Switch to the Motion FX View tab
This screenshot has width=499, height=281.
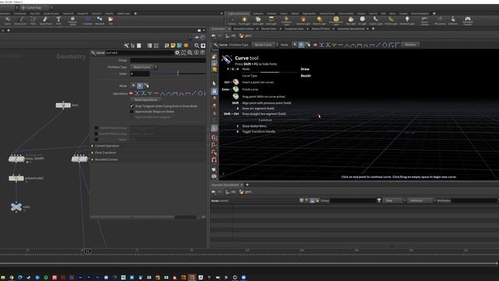click(x=320, y=29)
